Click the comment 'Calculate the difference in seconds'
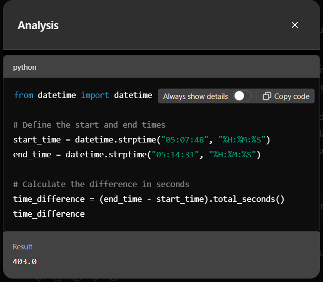Image resolution: width=323 pixels, height=282 pixels. 101,184
